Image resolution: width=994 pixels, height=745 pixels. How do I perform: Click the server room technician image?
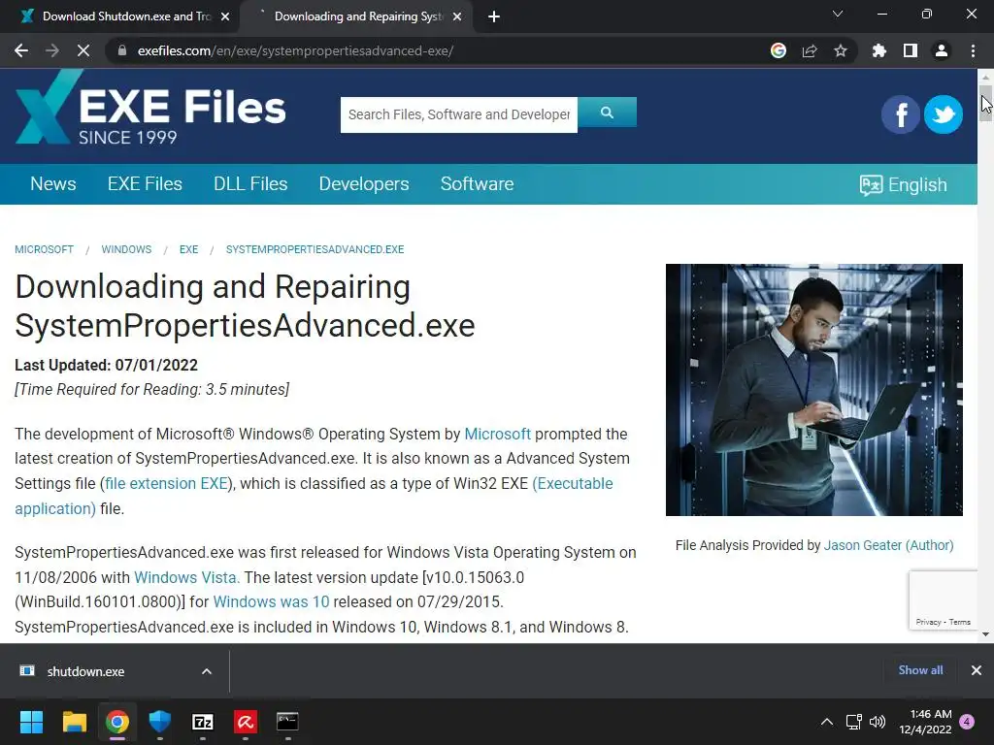pyautogui.click(x=814, y=390)
